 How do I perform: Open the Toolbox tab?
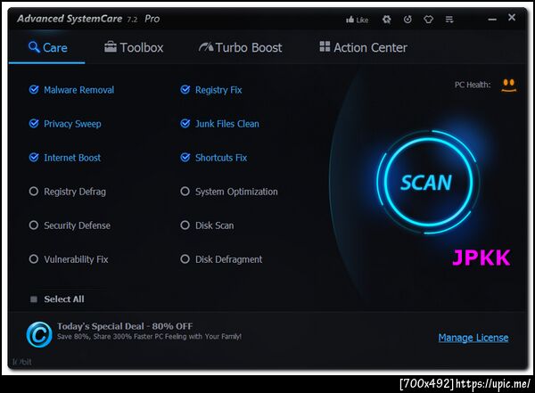pos(134,47)
